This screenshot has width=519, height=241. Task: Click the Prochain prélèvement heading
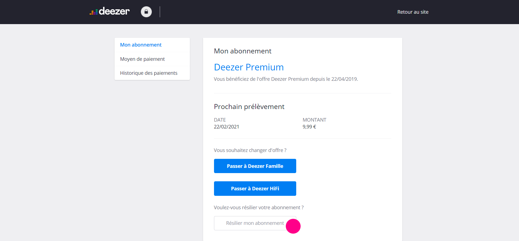point(249,107)
